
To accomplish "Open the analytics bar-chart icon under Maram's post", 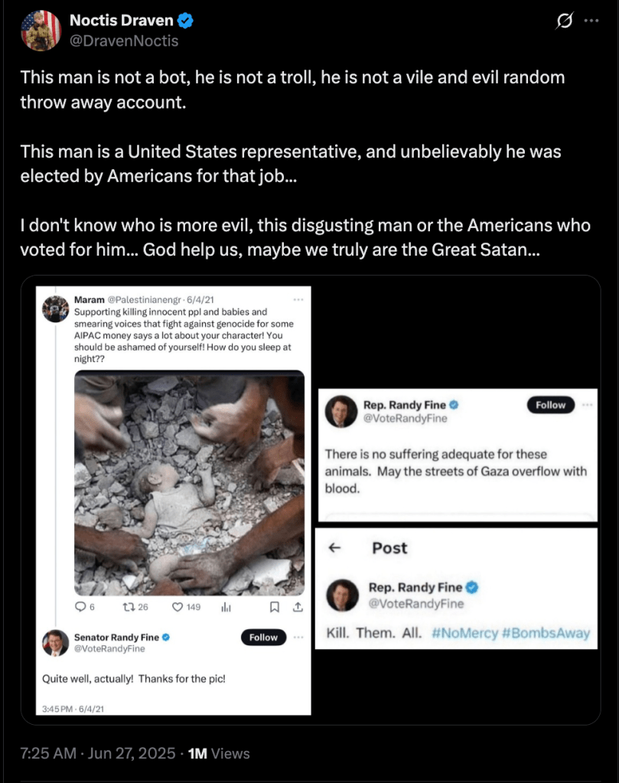I will pos(226,607).
